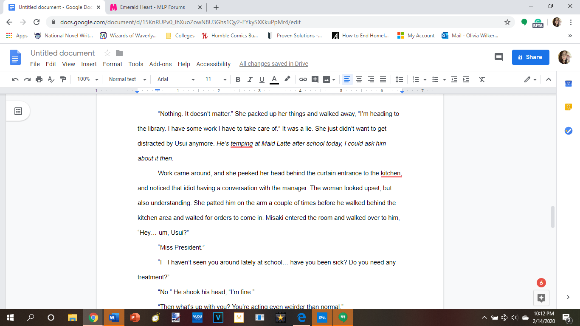Open the Format menu

(113, 64)
